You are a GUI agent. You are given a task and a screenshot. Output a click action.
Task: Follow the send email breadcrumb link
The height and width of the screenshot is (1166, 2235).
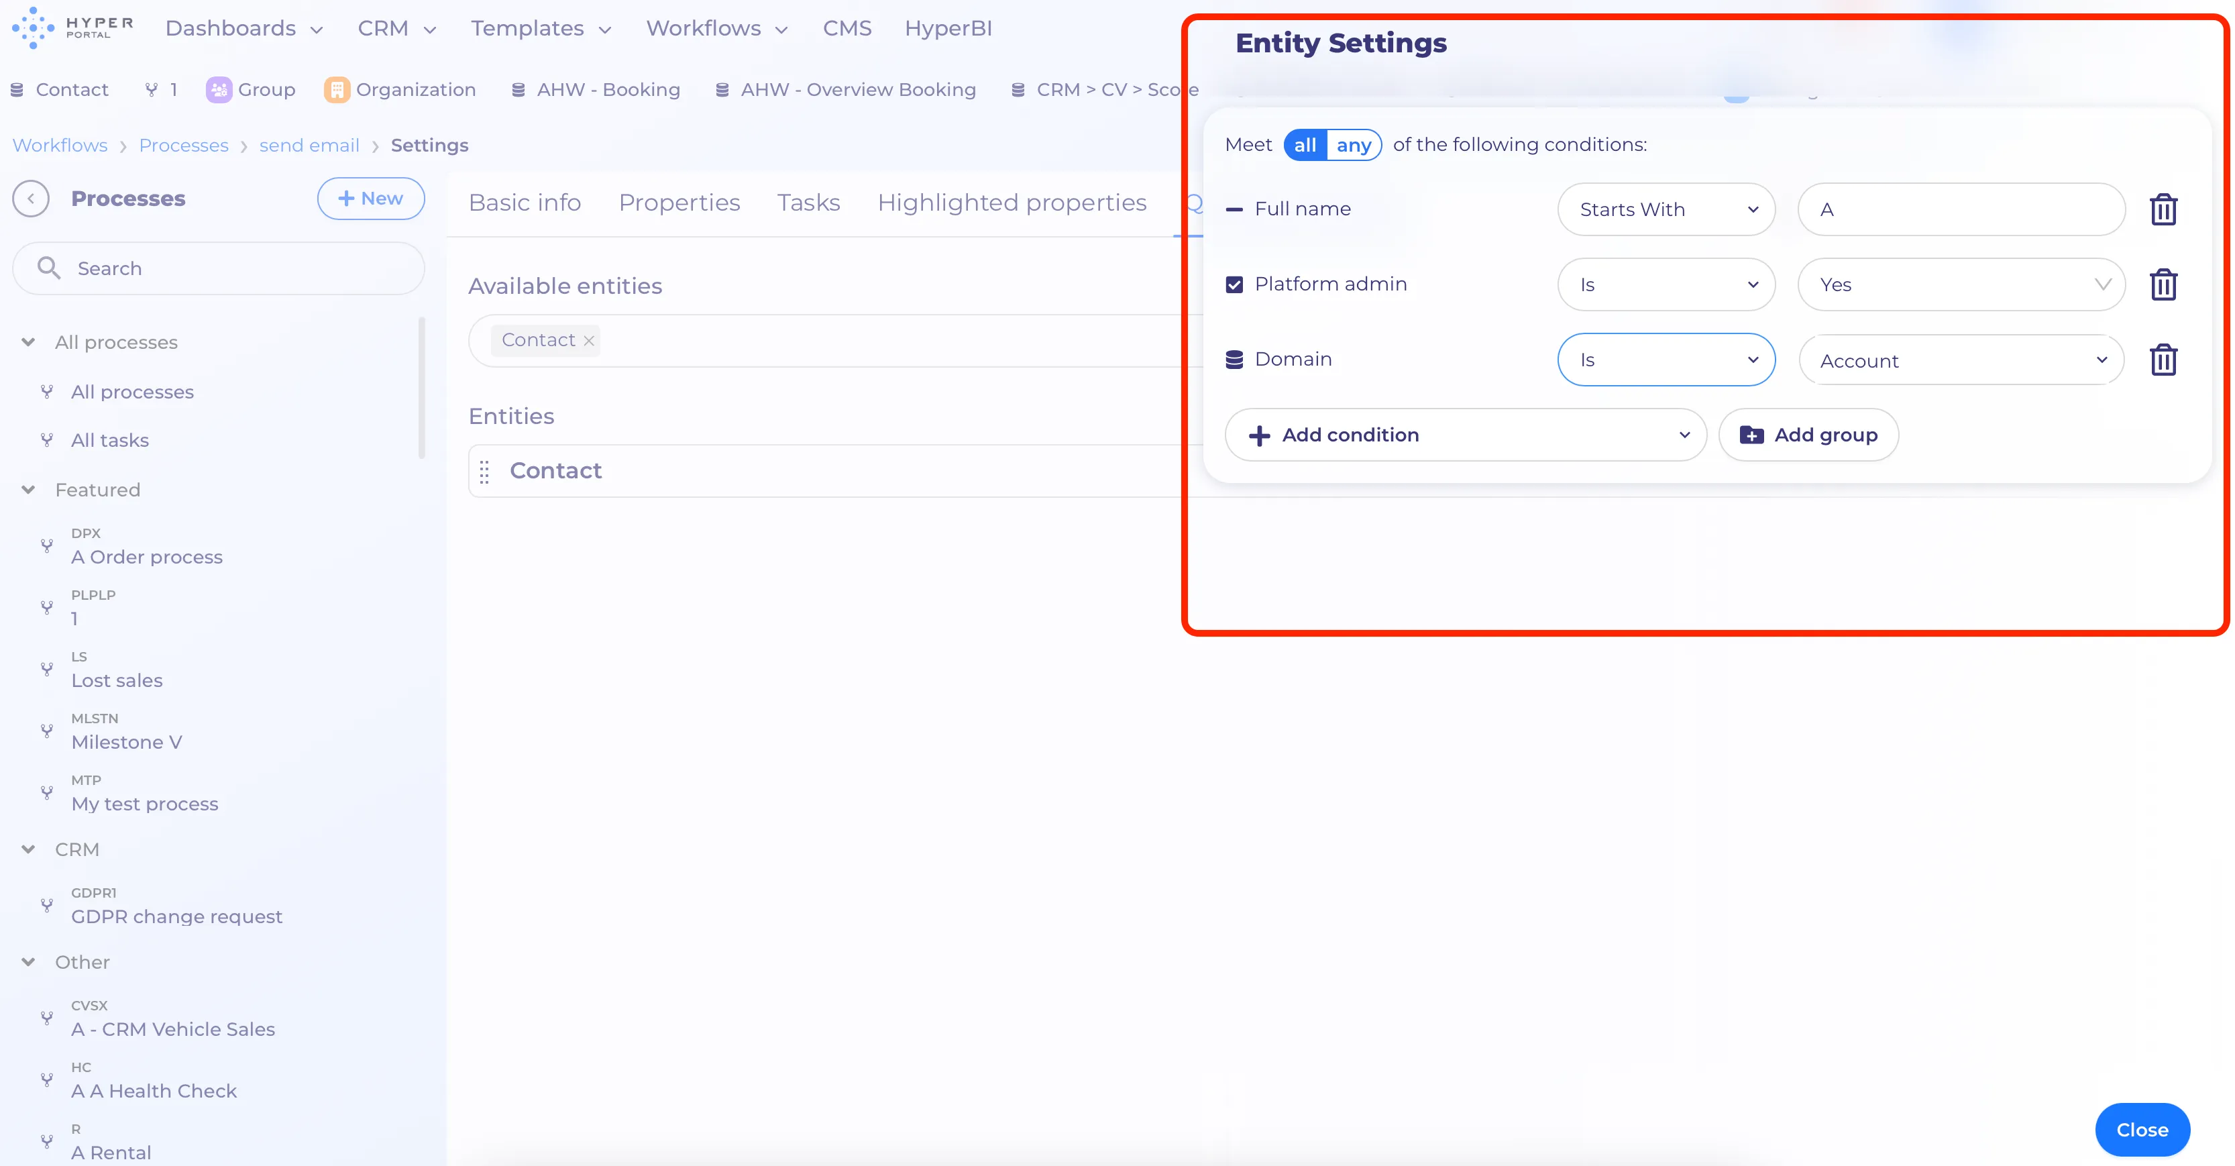click(309, 145)
